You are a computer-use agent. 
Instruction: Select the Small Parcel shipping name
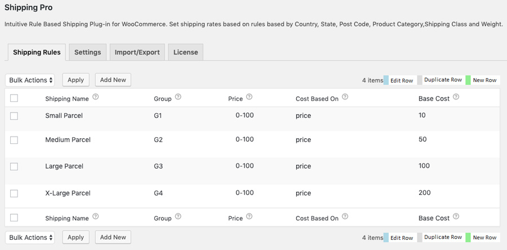[64, 116]
